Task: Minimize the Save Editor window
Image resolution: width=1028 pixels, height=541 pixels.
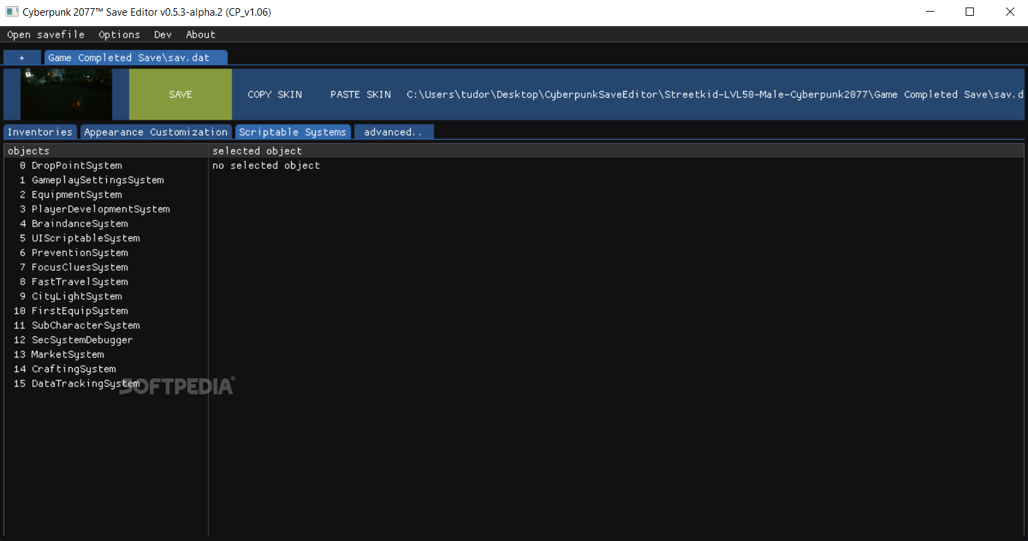Action: 930,12
